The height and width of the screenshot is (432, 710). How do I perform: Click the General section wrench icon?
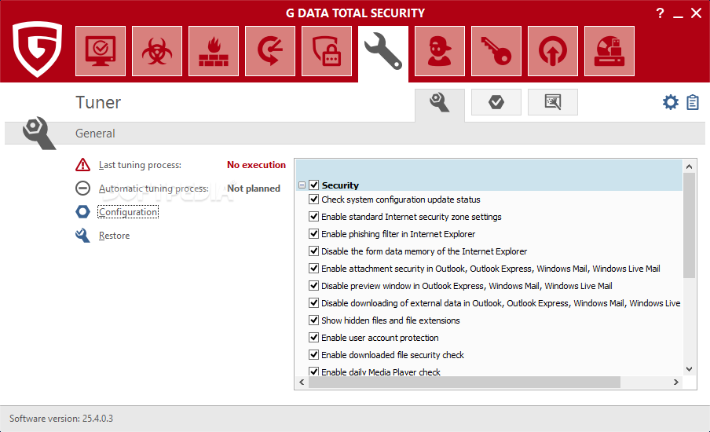[x=39, y=133]
